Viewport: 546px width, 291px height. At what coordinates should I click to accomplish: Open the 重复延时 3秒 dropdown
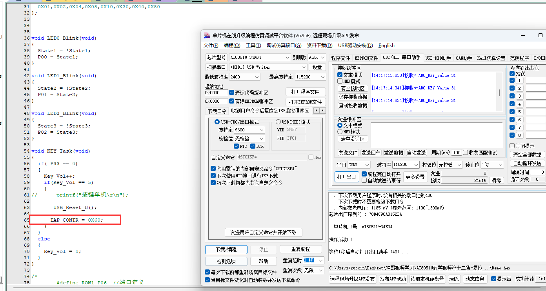pos(321,260)
